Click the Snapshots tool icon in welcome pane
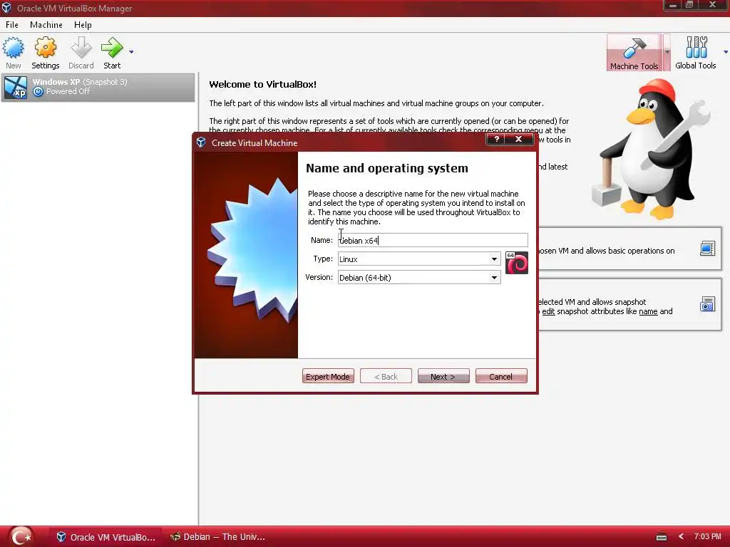The image size is (730, 547). point(707,304)
